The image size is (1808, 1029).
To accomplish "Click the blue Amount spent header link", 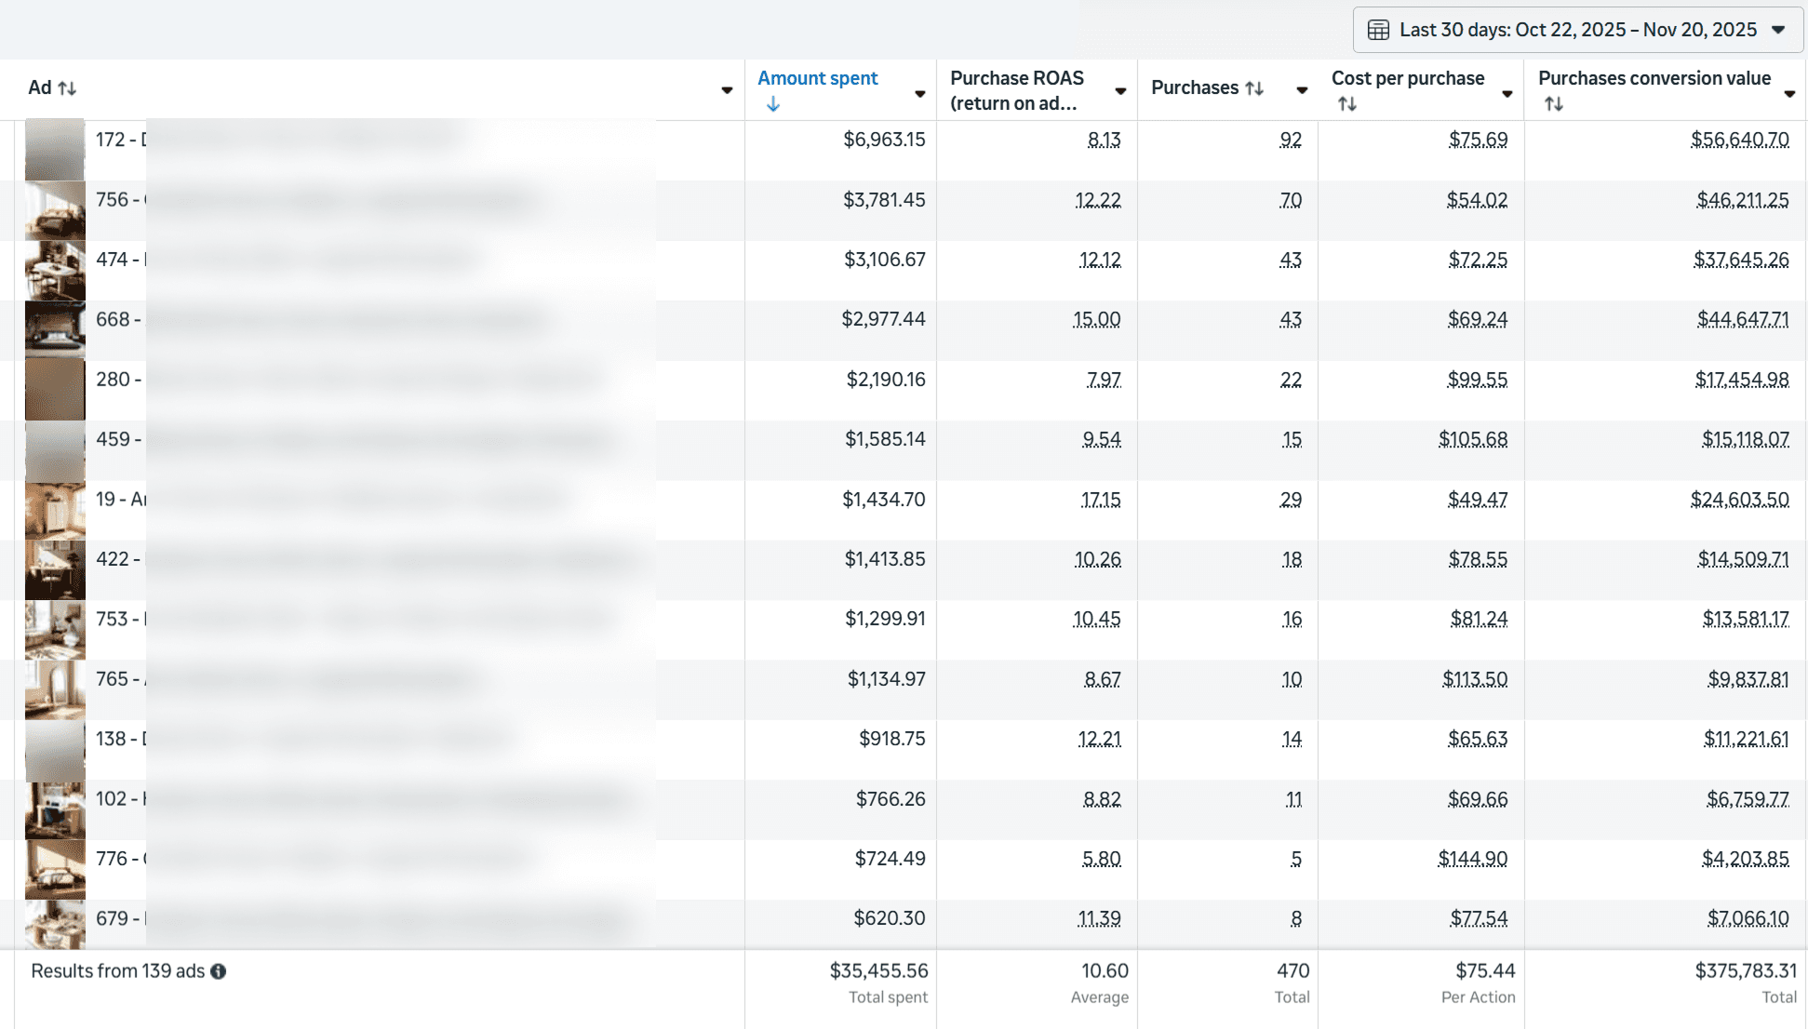I will pos(817,78).
